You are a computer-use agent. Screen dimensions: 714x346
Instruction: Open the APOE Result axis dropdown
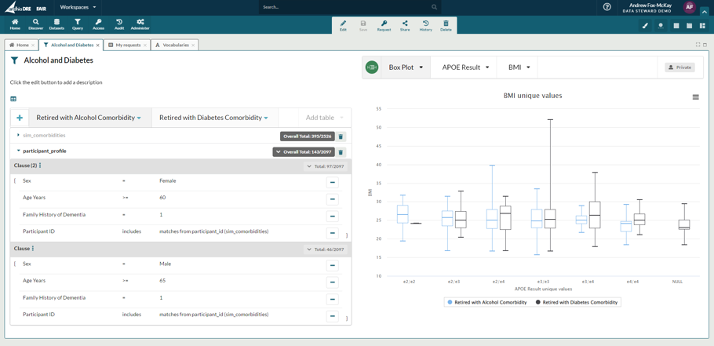pos(465,67)
